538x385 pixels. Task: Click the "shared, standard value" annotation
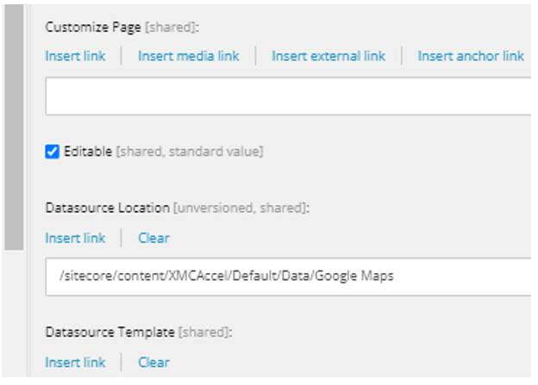[x=190, y=152]
